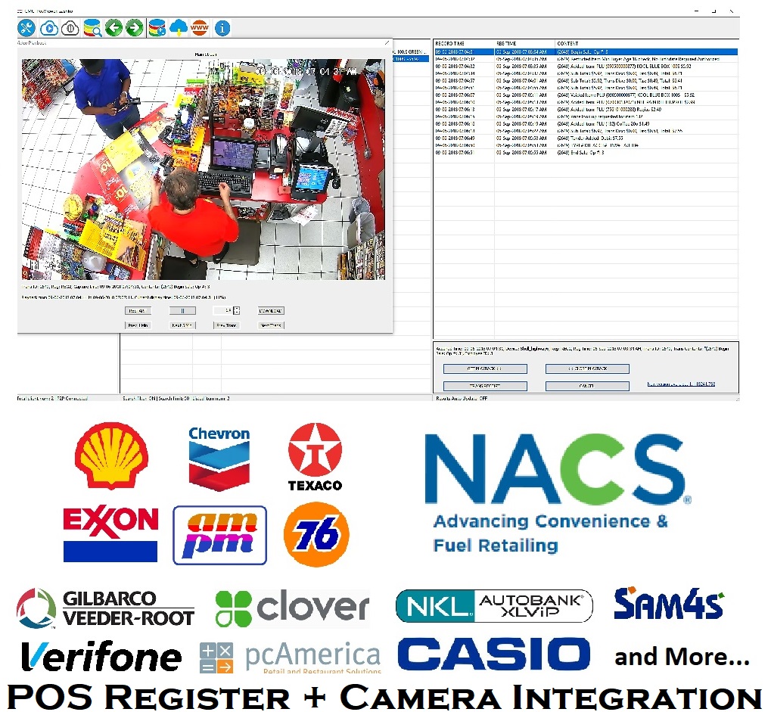771x712 pixels.
Task: Sort by the CONTENT column header
Action: (567, 43)
